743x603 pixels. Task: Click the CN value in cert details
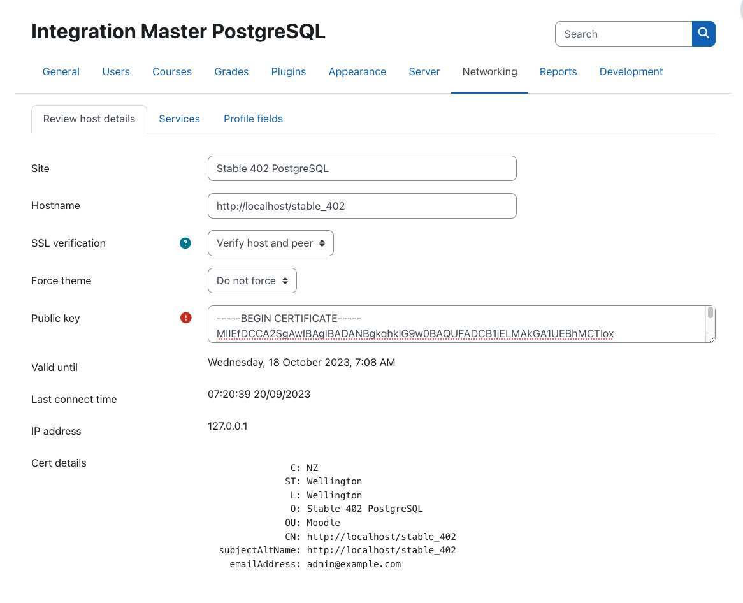(382, 537)
